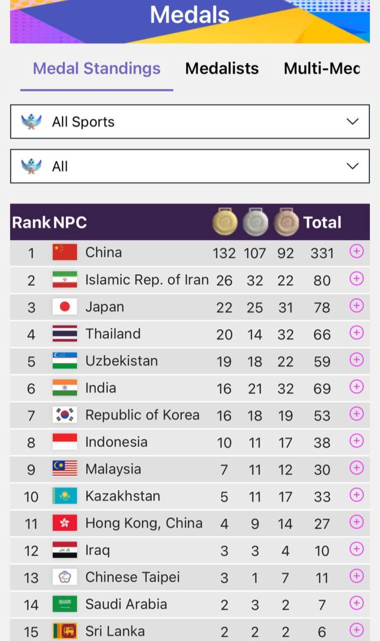Screen dimensions: 380x641
Task: Click the bronze medal column icon
Action: [286, 222]
